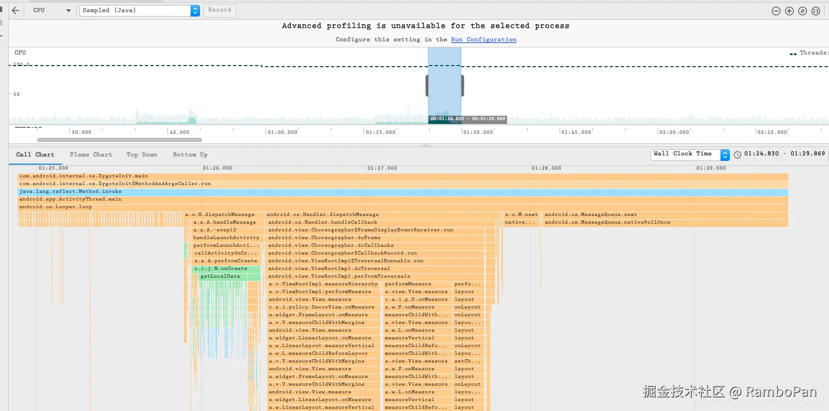This screenshot has height=411, width=829.
Task: Select ViewRootImpl$TraversalRunnable.run bar
Action: point(376,261)
